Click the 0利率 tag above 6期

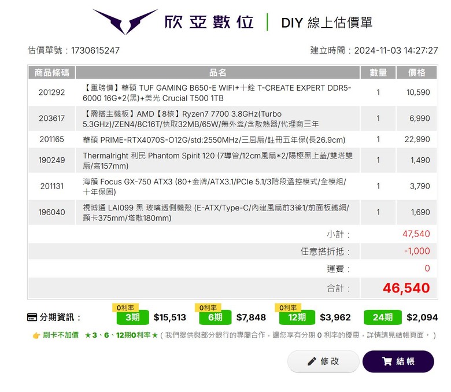point(208,308)
